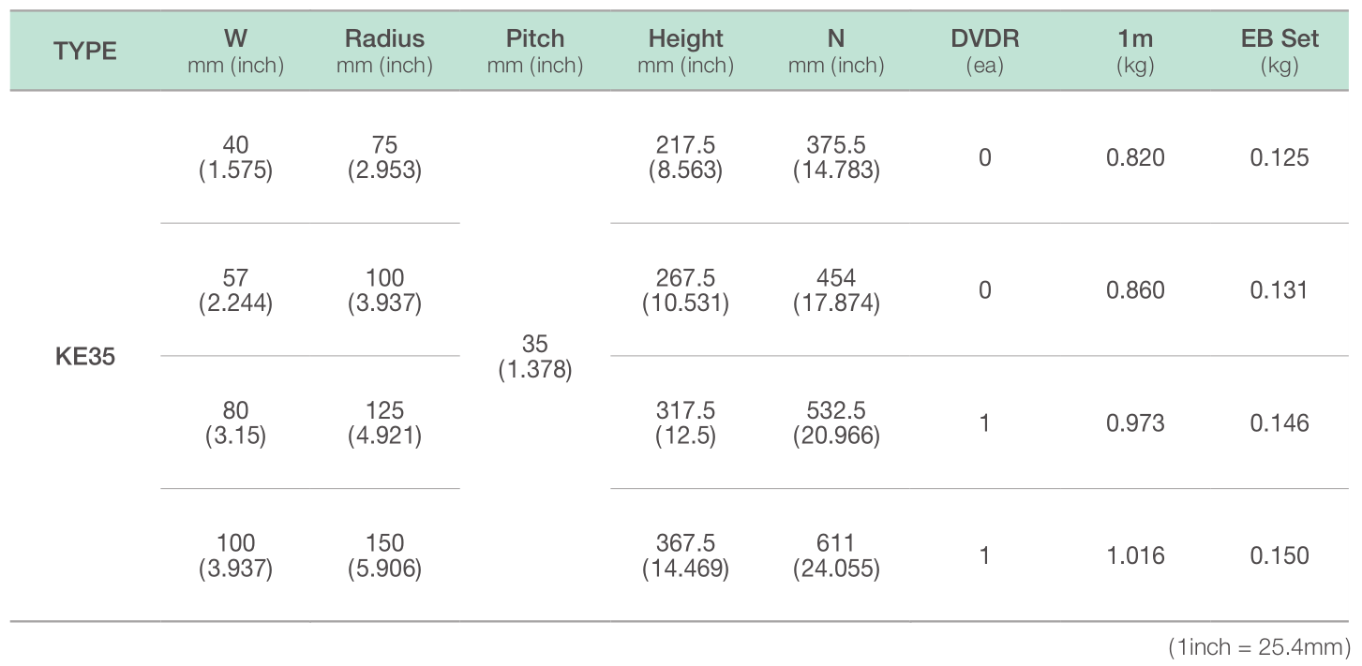Select radius cell 100 (3.937)

pos(384,290)
